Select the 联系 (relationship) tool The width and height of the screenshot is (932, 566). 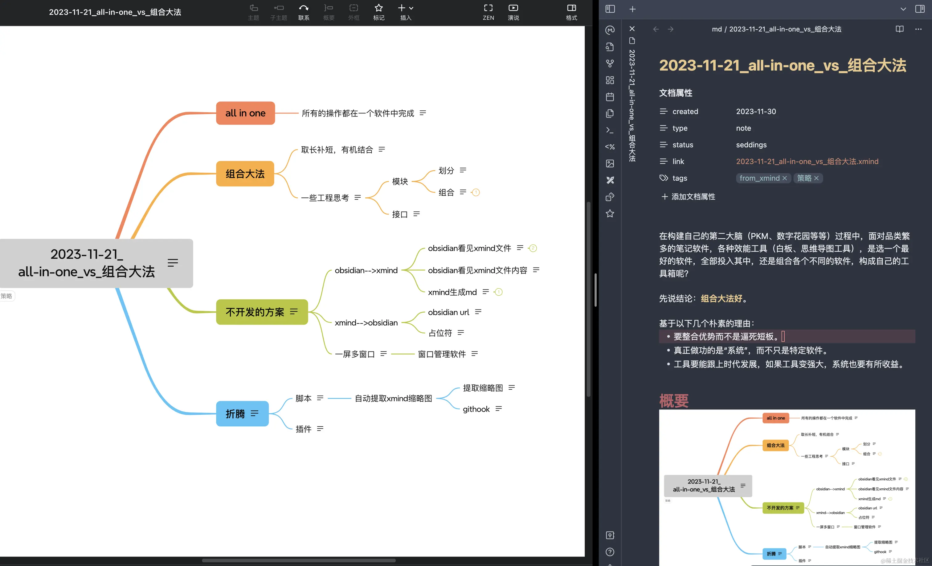[304, 12]
